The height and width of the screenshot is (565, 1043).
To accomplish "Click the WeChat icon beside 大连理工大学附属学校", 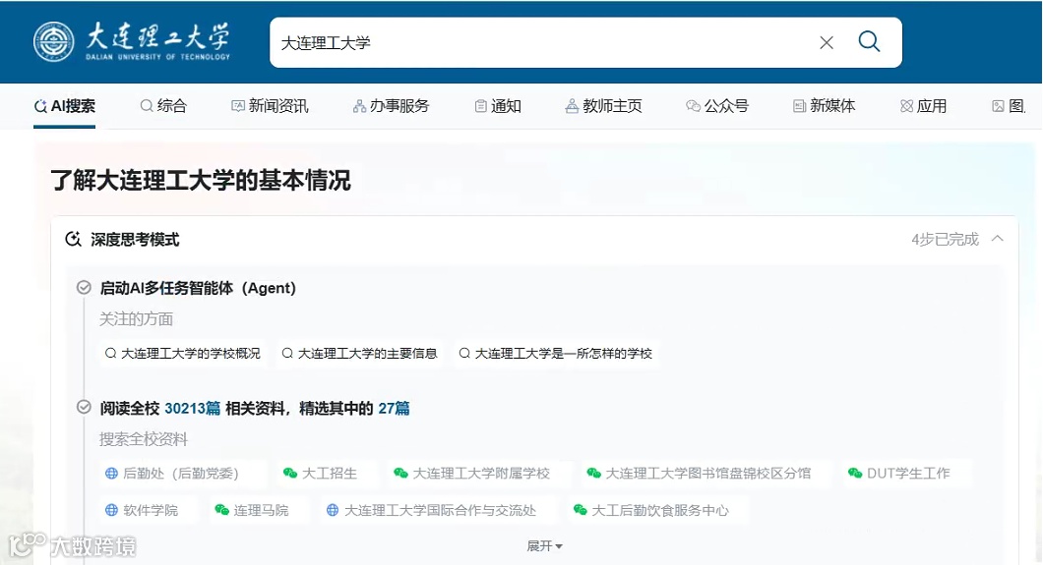I will click(x=400, y=473).
